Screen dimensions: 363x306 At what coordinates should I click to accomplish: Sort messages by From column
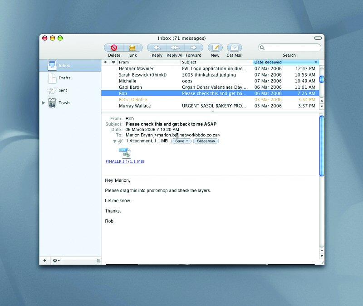coord(149,62)
